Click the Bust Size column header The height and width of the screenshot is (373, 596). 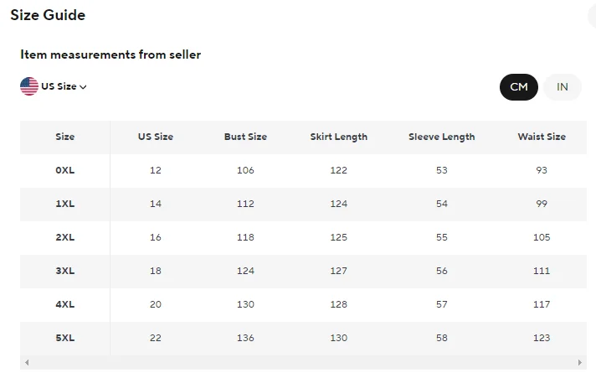pyautogui.click(x=245, y=137)
